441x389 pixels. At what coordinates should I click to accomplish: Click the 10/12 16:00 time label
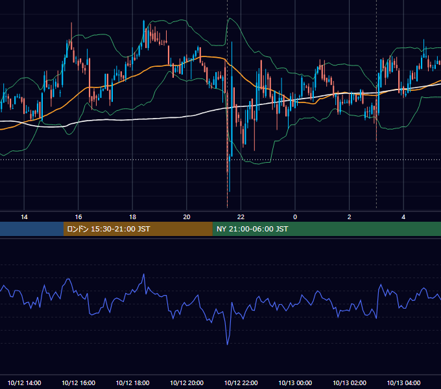78,383
